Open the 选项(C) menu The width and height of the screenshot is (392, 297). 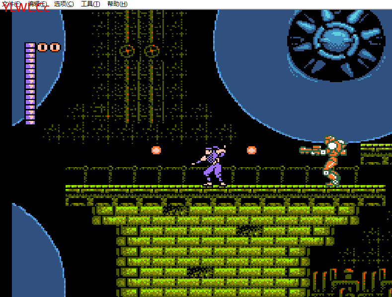pyautogui.click(x=64, y=4)
